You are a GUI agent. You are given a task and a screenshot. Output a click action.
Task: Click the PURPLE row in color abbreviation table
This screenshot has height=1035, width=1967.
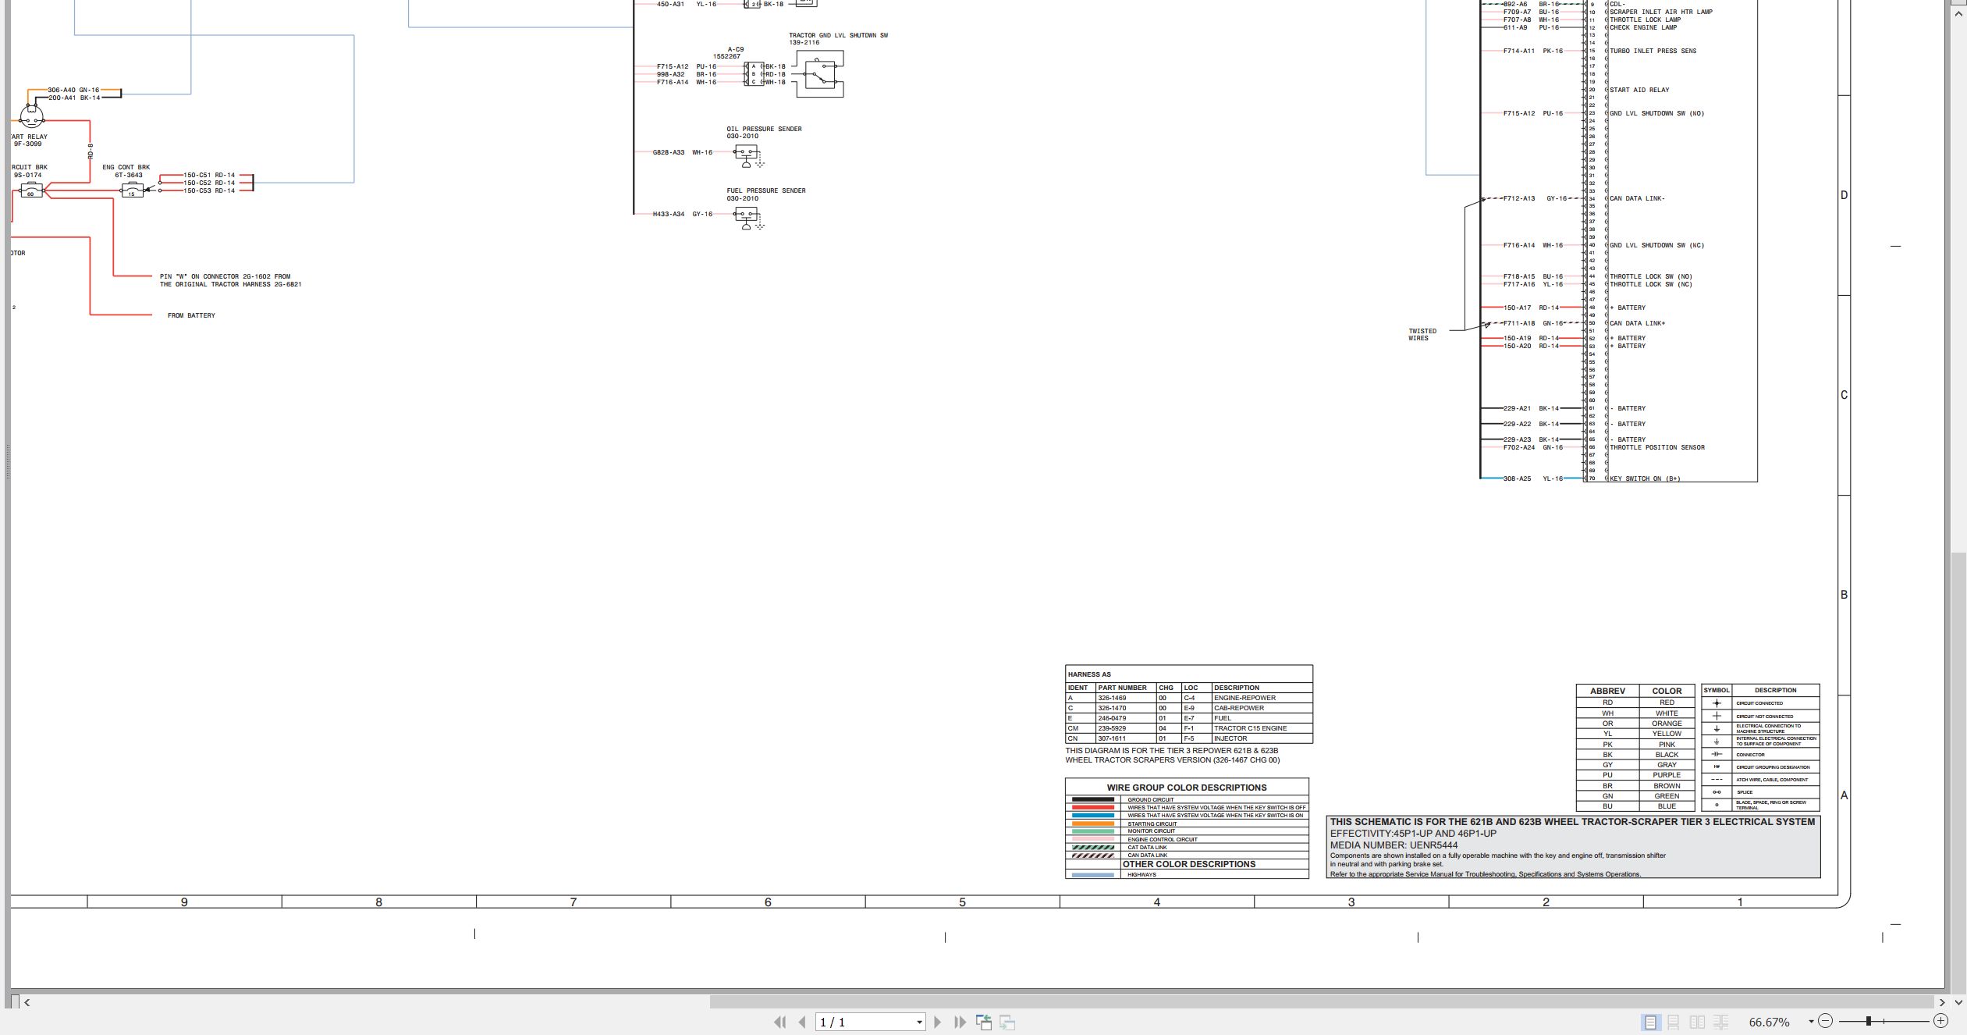pos(1635,775)
